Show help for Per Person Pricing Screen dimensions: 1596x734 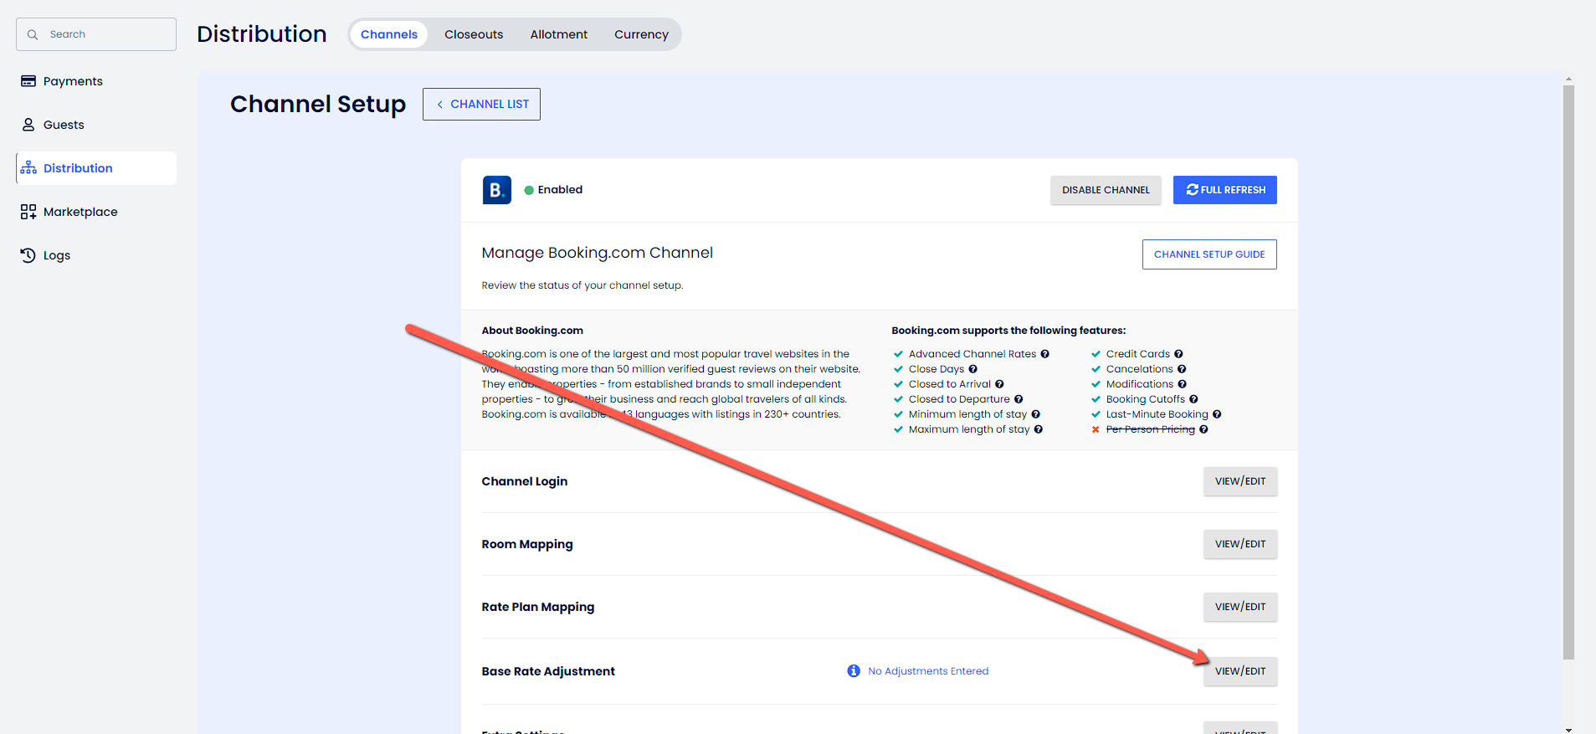(x=1203, y=429)
